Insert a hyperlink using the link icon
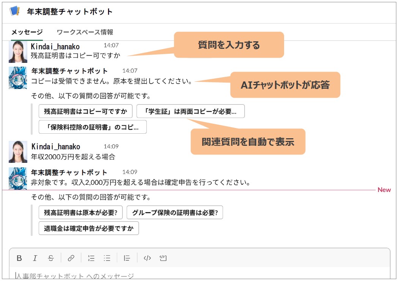The width and height of the screenshot is (399, 281). 72,258
